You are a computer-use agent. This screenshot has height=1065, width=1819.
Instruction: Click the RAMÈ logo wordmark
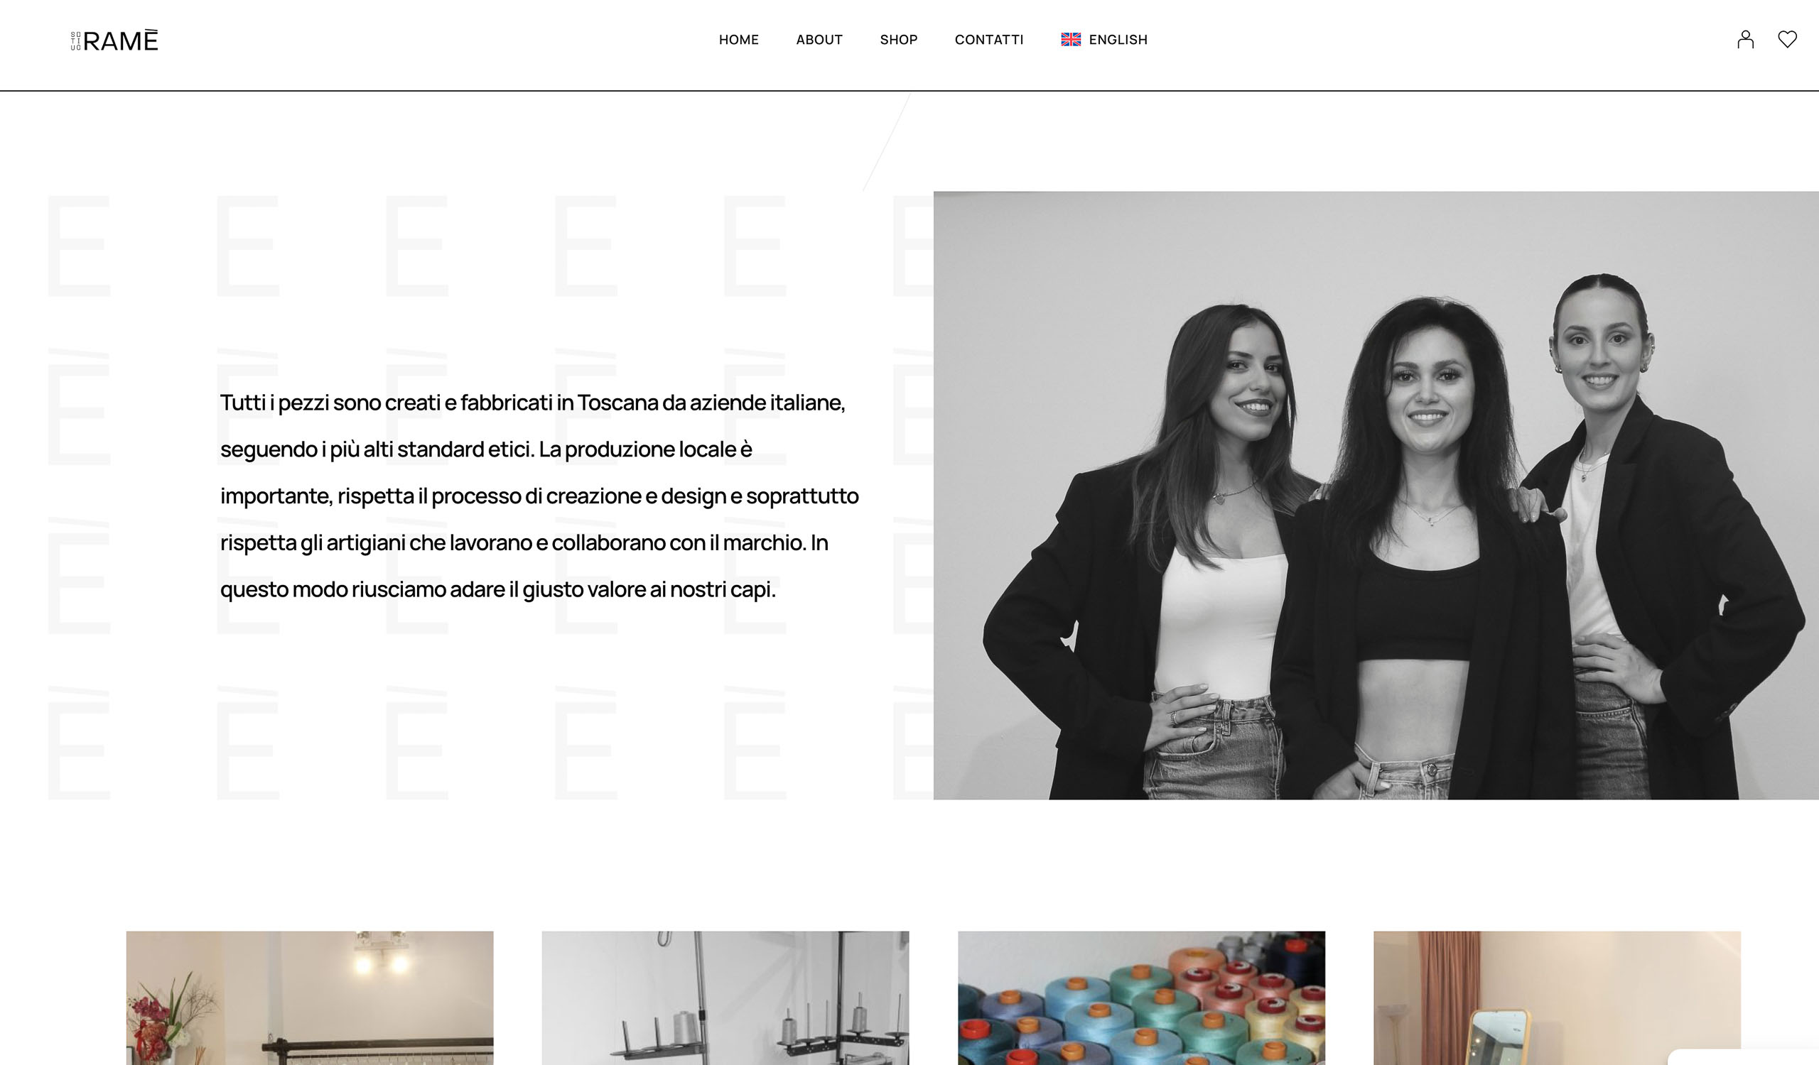pos(121,40)
